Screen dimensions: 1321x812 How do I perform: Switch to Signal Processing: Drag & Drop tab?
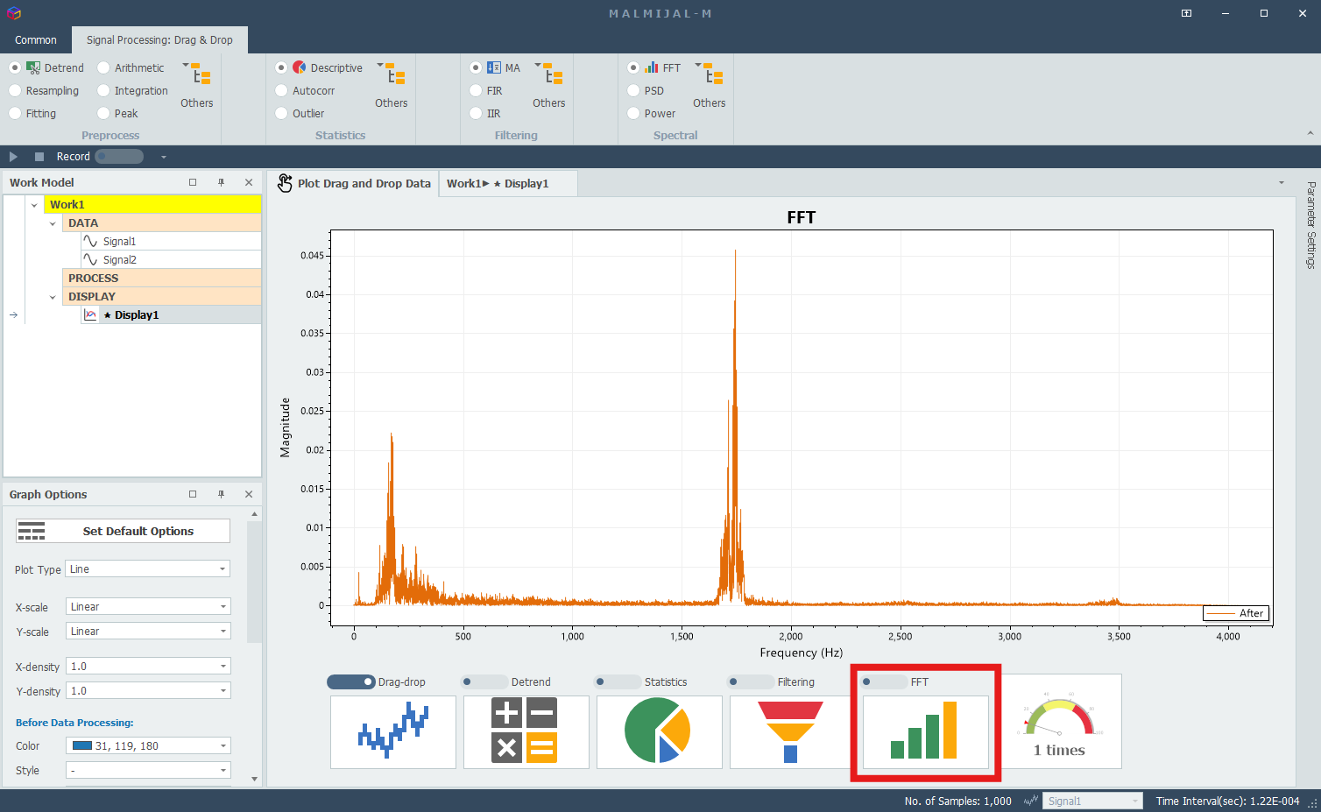click(x=159, y=40)
